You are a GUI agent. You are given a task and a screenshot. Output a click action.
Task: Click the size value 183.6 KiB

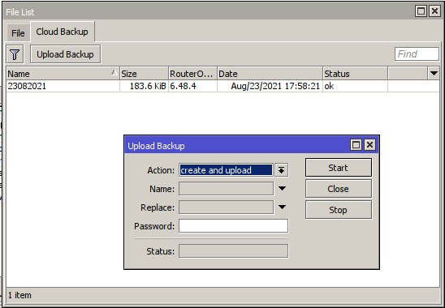(148, 86)
